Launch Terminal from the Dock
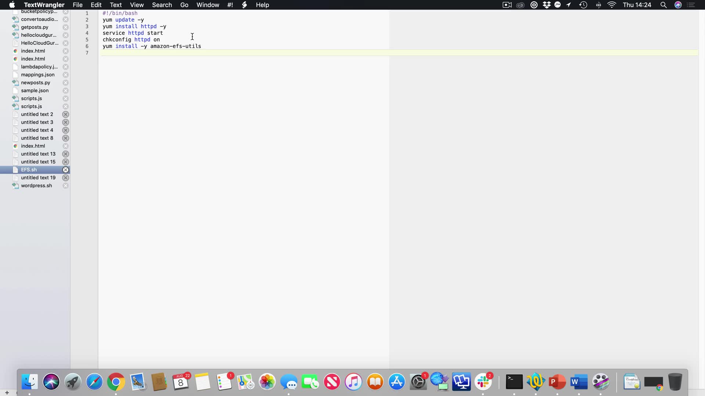 tap(514, 382)
